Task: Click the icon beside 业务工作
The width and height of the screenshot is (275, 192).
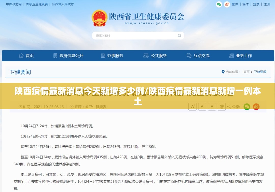Action: click(x=231, y=56)
